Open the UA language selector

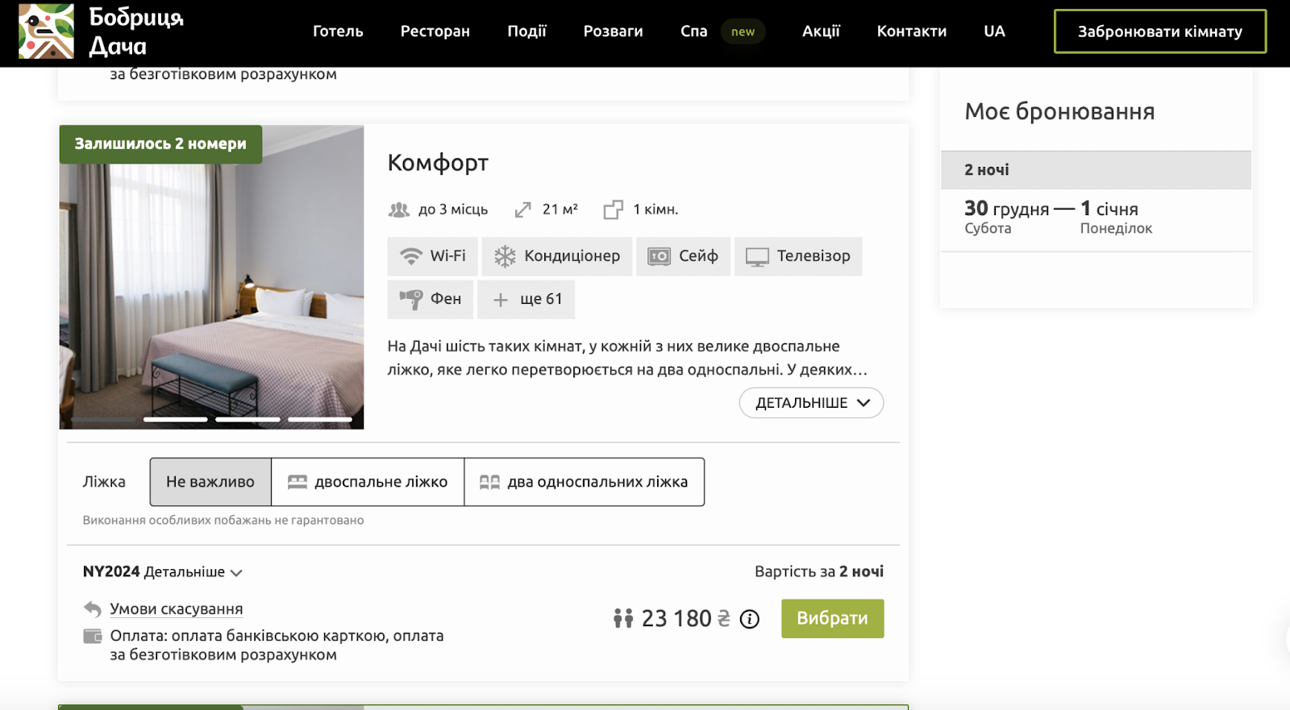coord(994,31)
